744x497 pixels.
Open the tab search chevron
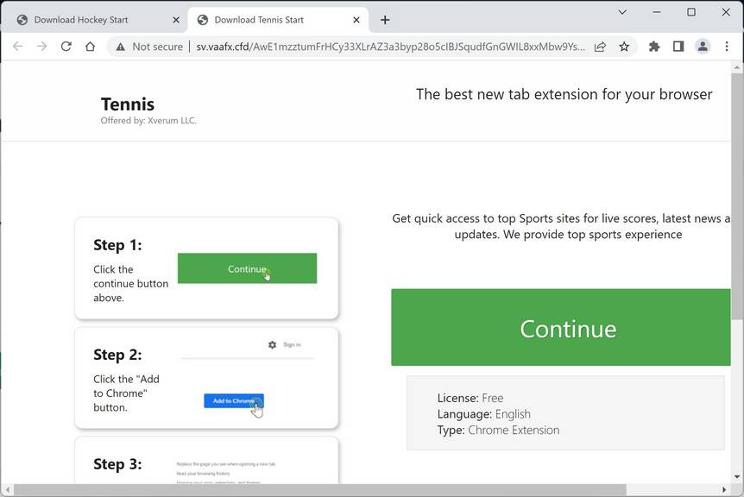(x=622, y=12)
